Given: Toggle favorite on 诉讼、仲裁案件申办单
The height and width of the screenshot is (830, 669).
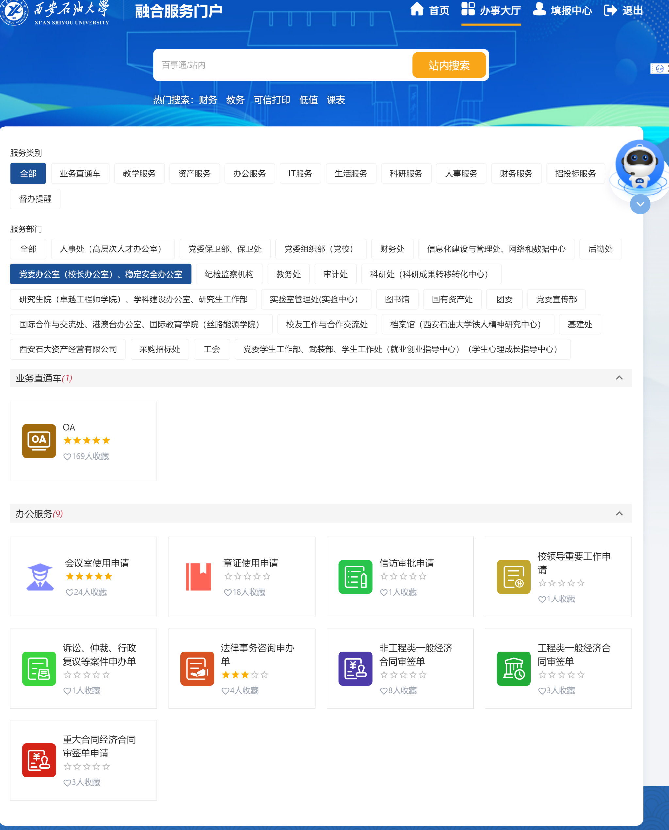Looking at the screenshot, I should click(x=68, y=691).
